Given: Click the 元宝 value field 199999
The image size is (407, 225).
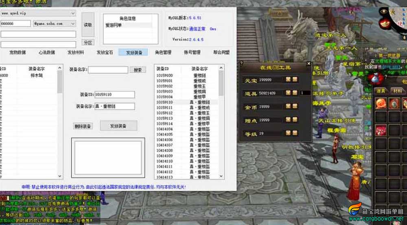Looking at the screenshot, I should [271, 80].
